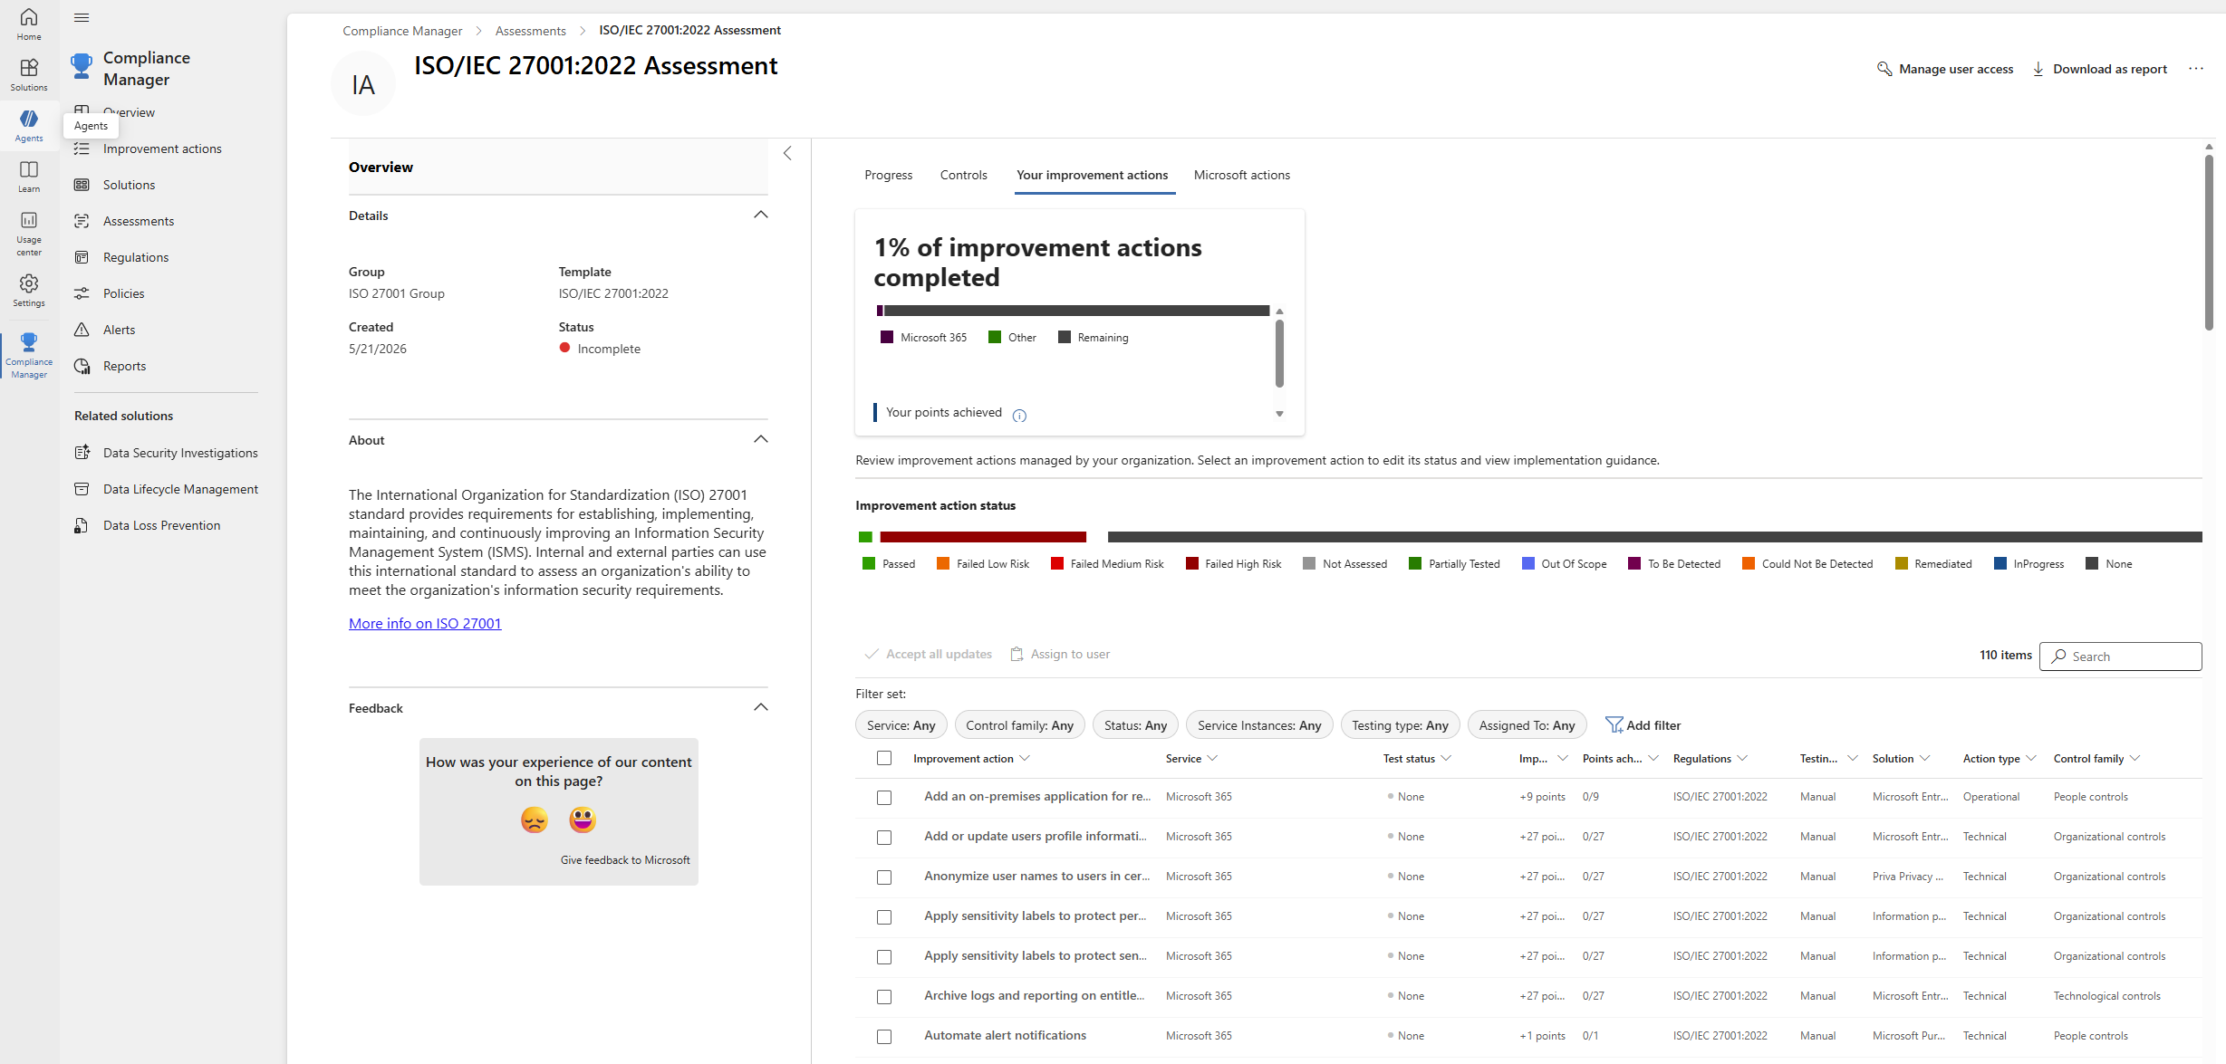This screenshot has height=1064, width=2226.
Task: Check the row 'Archive logs and reporting'
Action: [x=884, y=997]
